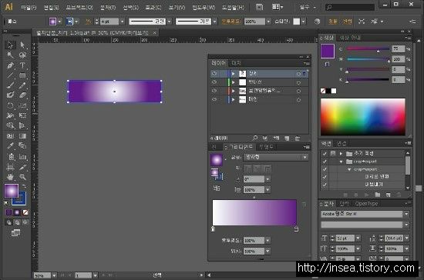
Task: Select the Line Segment tool
Action: (x=10, y=75)
